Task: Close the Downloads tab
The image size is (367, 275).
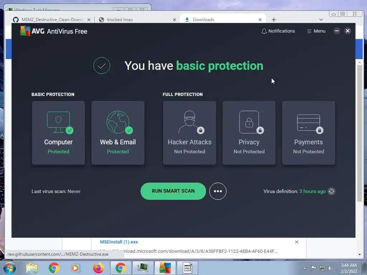Action: pyautogui.click(x=260, y=20)
